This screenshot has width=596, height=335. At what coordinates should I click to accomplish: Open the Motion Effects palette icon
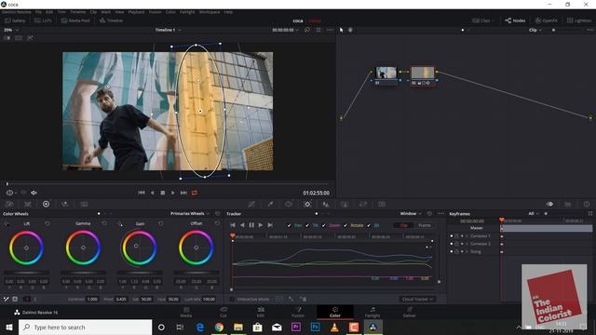pos(84,205)
